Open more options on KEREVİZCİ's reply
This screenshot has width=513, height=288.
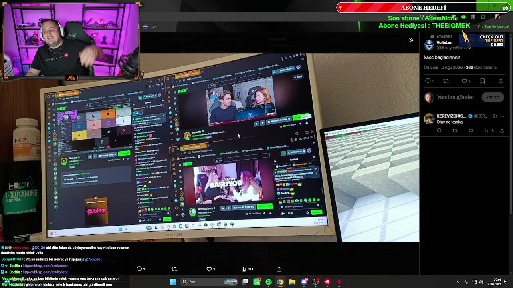pyautogui.click(x=503, y=116)
